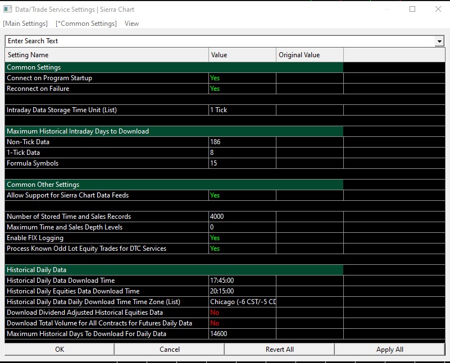Open the Main Settings menu
Screen dimensions: 450x363
tap(25, 24)
